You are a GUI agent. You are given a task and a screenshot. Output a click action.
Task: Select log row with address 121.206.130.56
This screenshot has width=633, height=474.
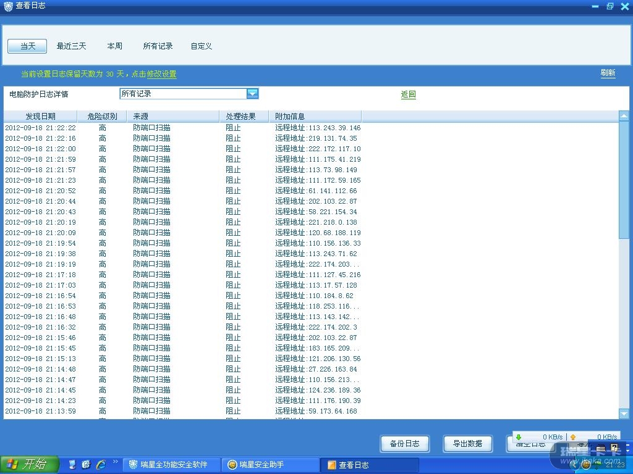pyautogui.click(x=311, y=359)
